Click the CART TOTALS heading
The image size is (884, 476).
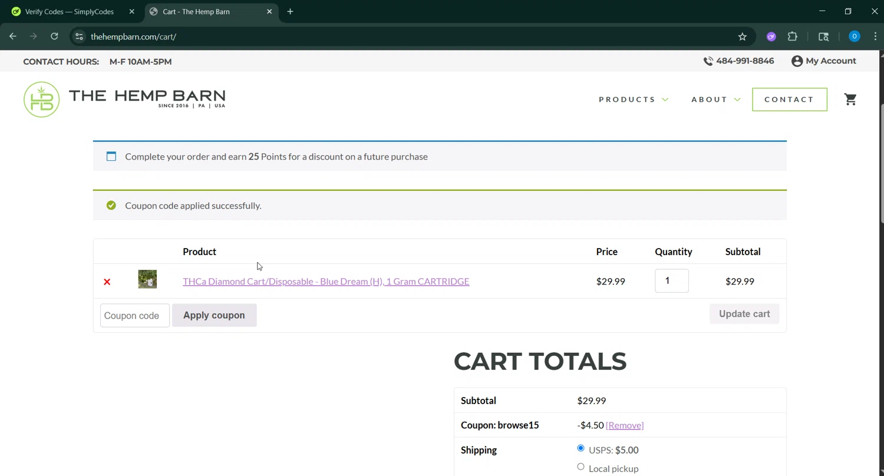click(540, 361)
